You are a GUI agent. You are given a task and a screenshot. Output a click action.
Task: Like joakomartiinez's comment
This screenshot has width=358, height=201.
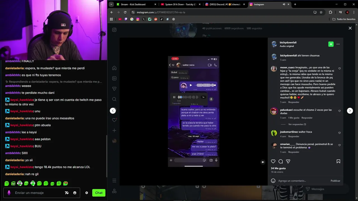coord(340,133)
